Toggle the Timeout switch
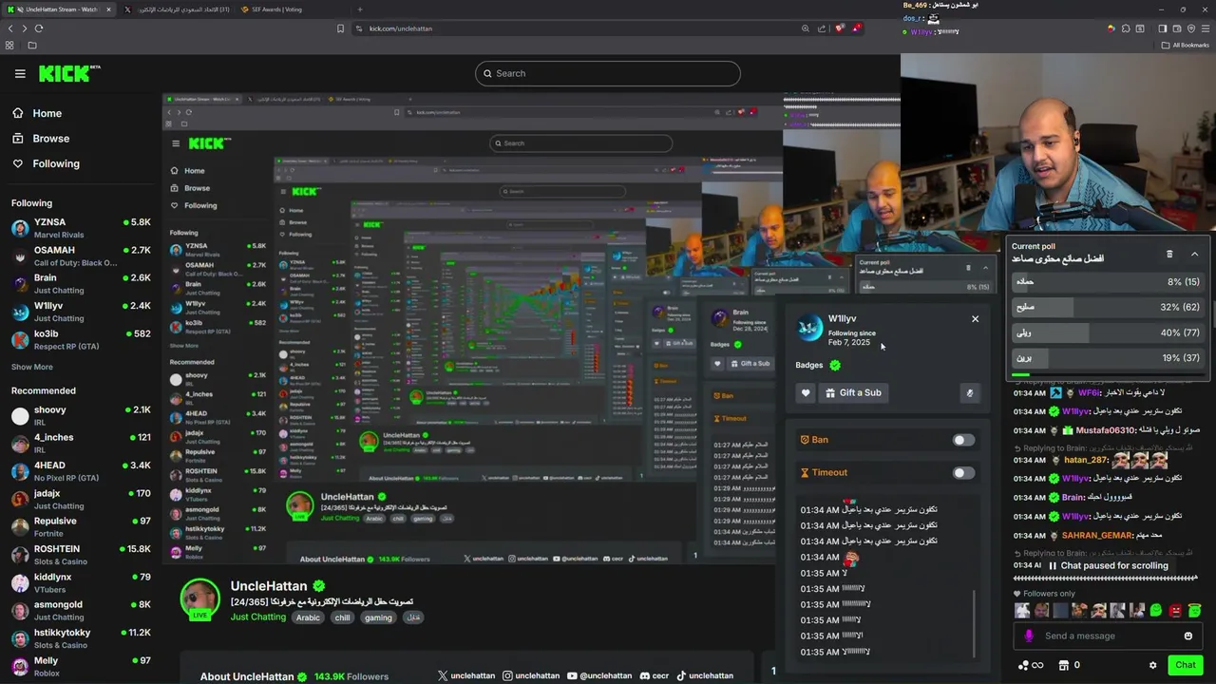The height and width of the screenshot is (684, 1216). tap(963, 472)
